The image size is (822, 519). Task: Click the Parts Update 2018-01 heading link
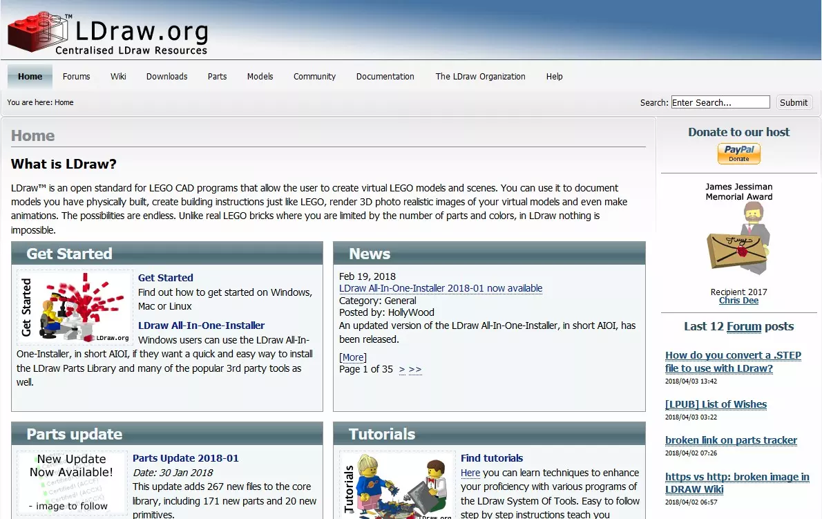185,458
